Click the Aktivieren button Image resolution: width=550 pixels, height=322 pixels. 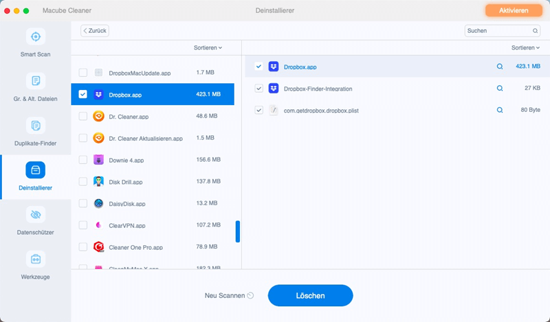(514, 10)
